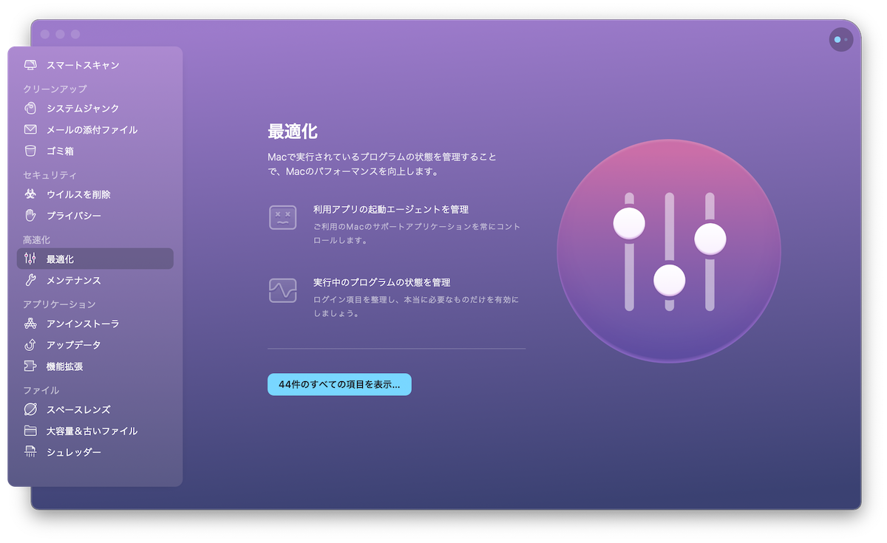Click the Shredder icon in sidebar
Image resolution: width=887 pixels, height=543 pixels.
coord(30,452)
